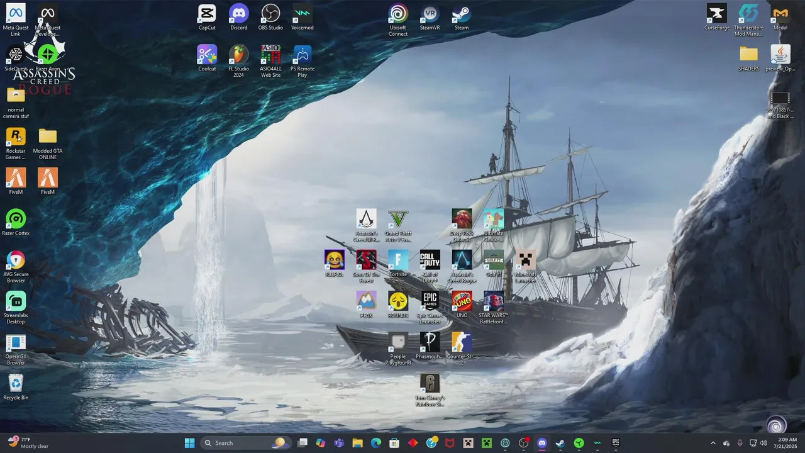This screenshot has width=805, height=453.
Task: Click the Assassin's Creed Rogue desktop shortcut
Action: (x=462, y=267)
